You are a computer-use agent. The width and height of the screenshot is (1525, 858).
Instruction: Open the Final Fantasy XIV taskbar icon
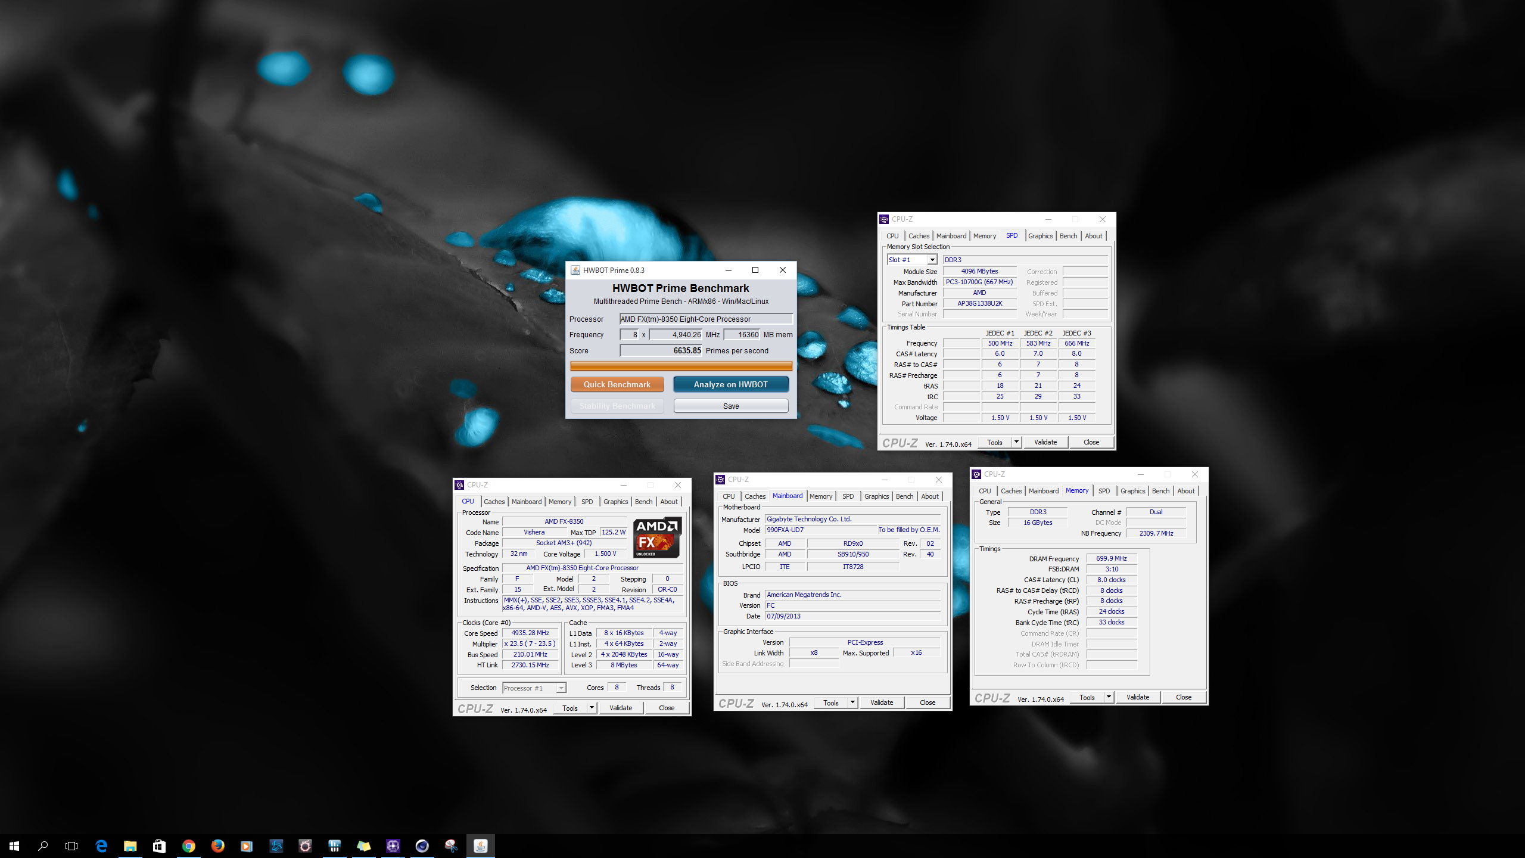305,845
